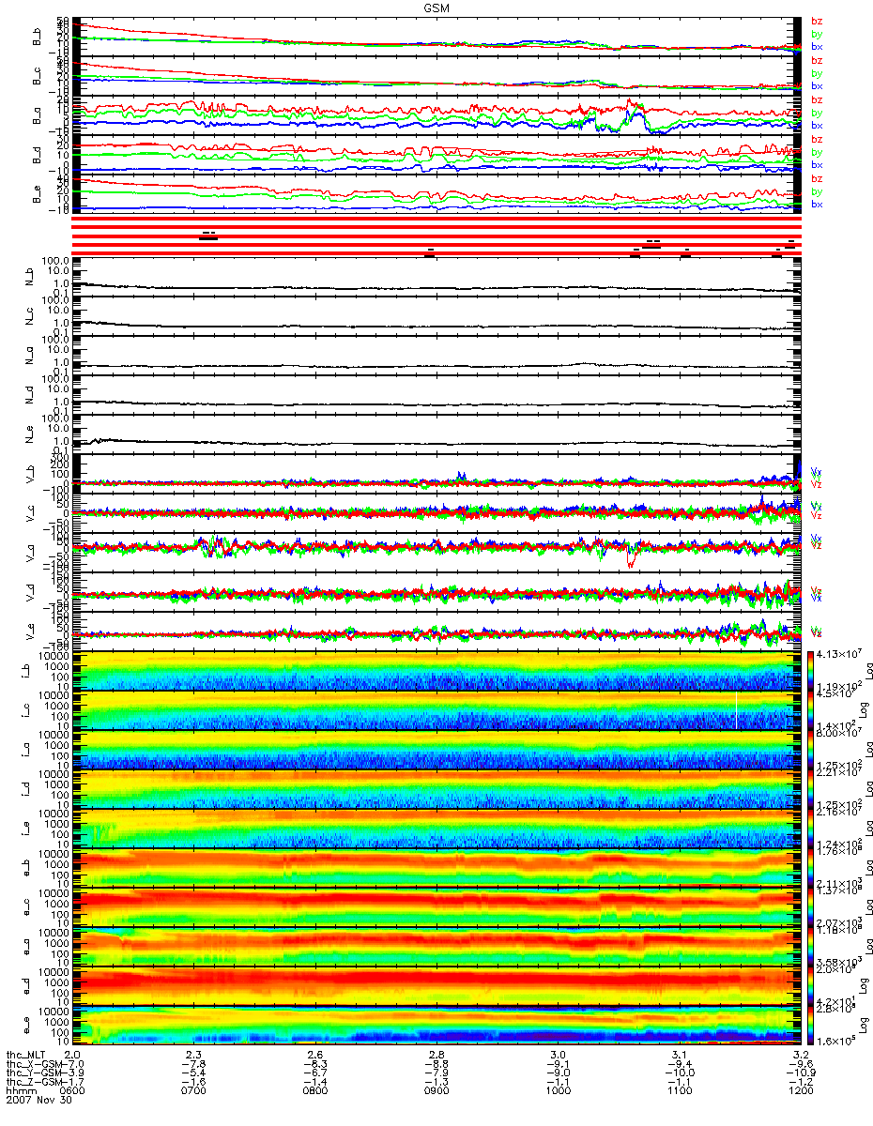Click the Vz legend of the V_c panel
The width and height of the screenshot is (873, 1126).
tap(817, 517)
